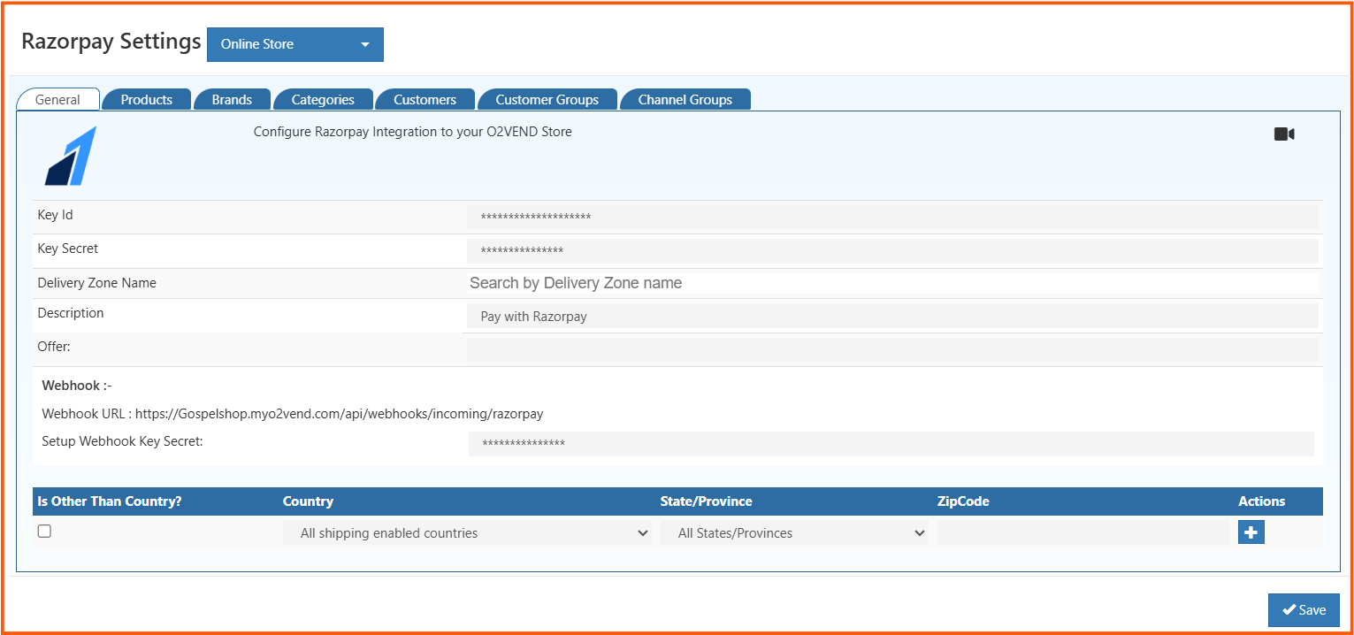Click the plus icon under Actions

1251,532
